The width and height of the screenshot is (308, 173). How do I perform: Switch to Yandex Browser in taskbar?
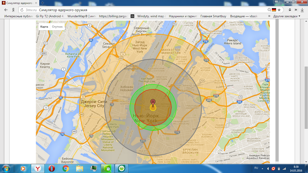(x=37, y=168)
